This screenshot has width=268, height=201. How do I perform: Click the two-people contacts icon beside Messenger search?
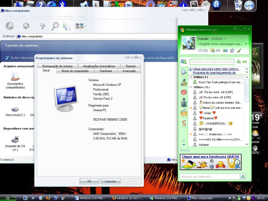coord(183,62)
